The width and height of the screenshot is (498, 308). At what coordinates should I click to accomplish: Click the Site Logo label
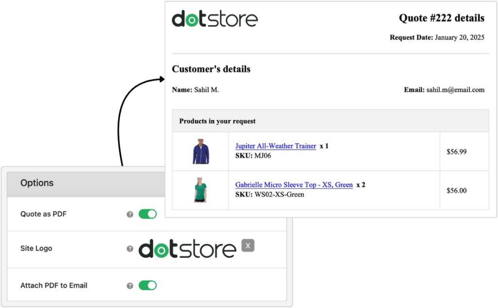36,248
